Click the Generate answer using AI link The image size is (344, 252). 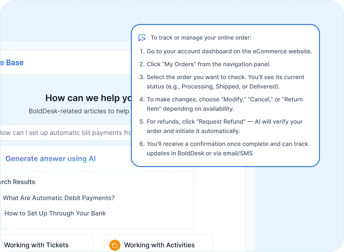[50, 159]
